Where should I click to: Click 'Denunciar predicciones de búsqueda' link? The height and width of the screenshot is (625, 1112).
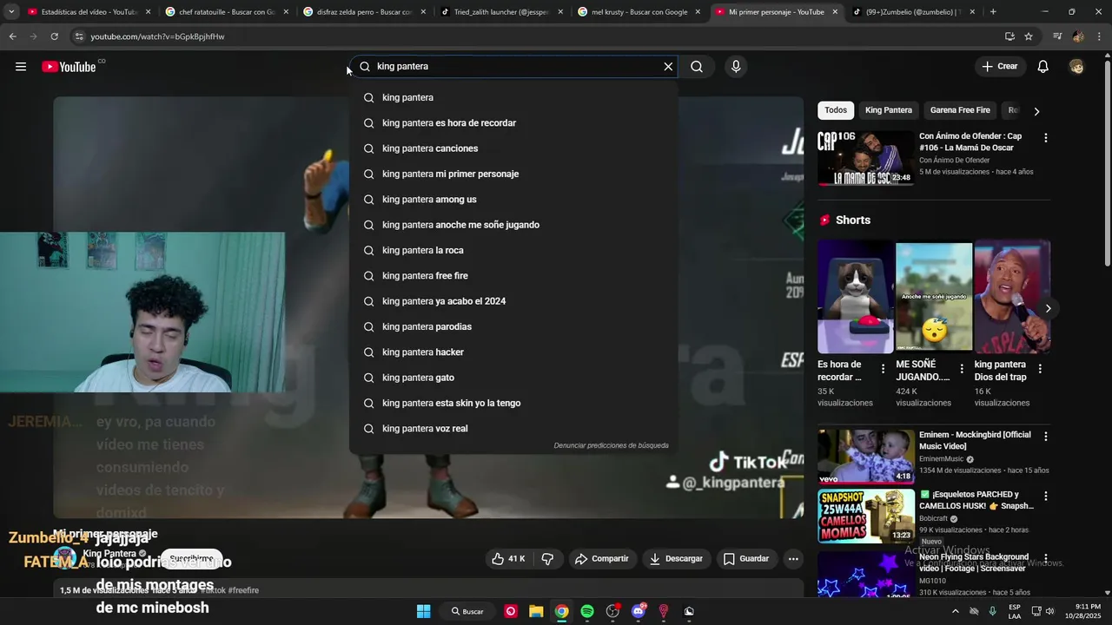click(x=611, y=445)
